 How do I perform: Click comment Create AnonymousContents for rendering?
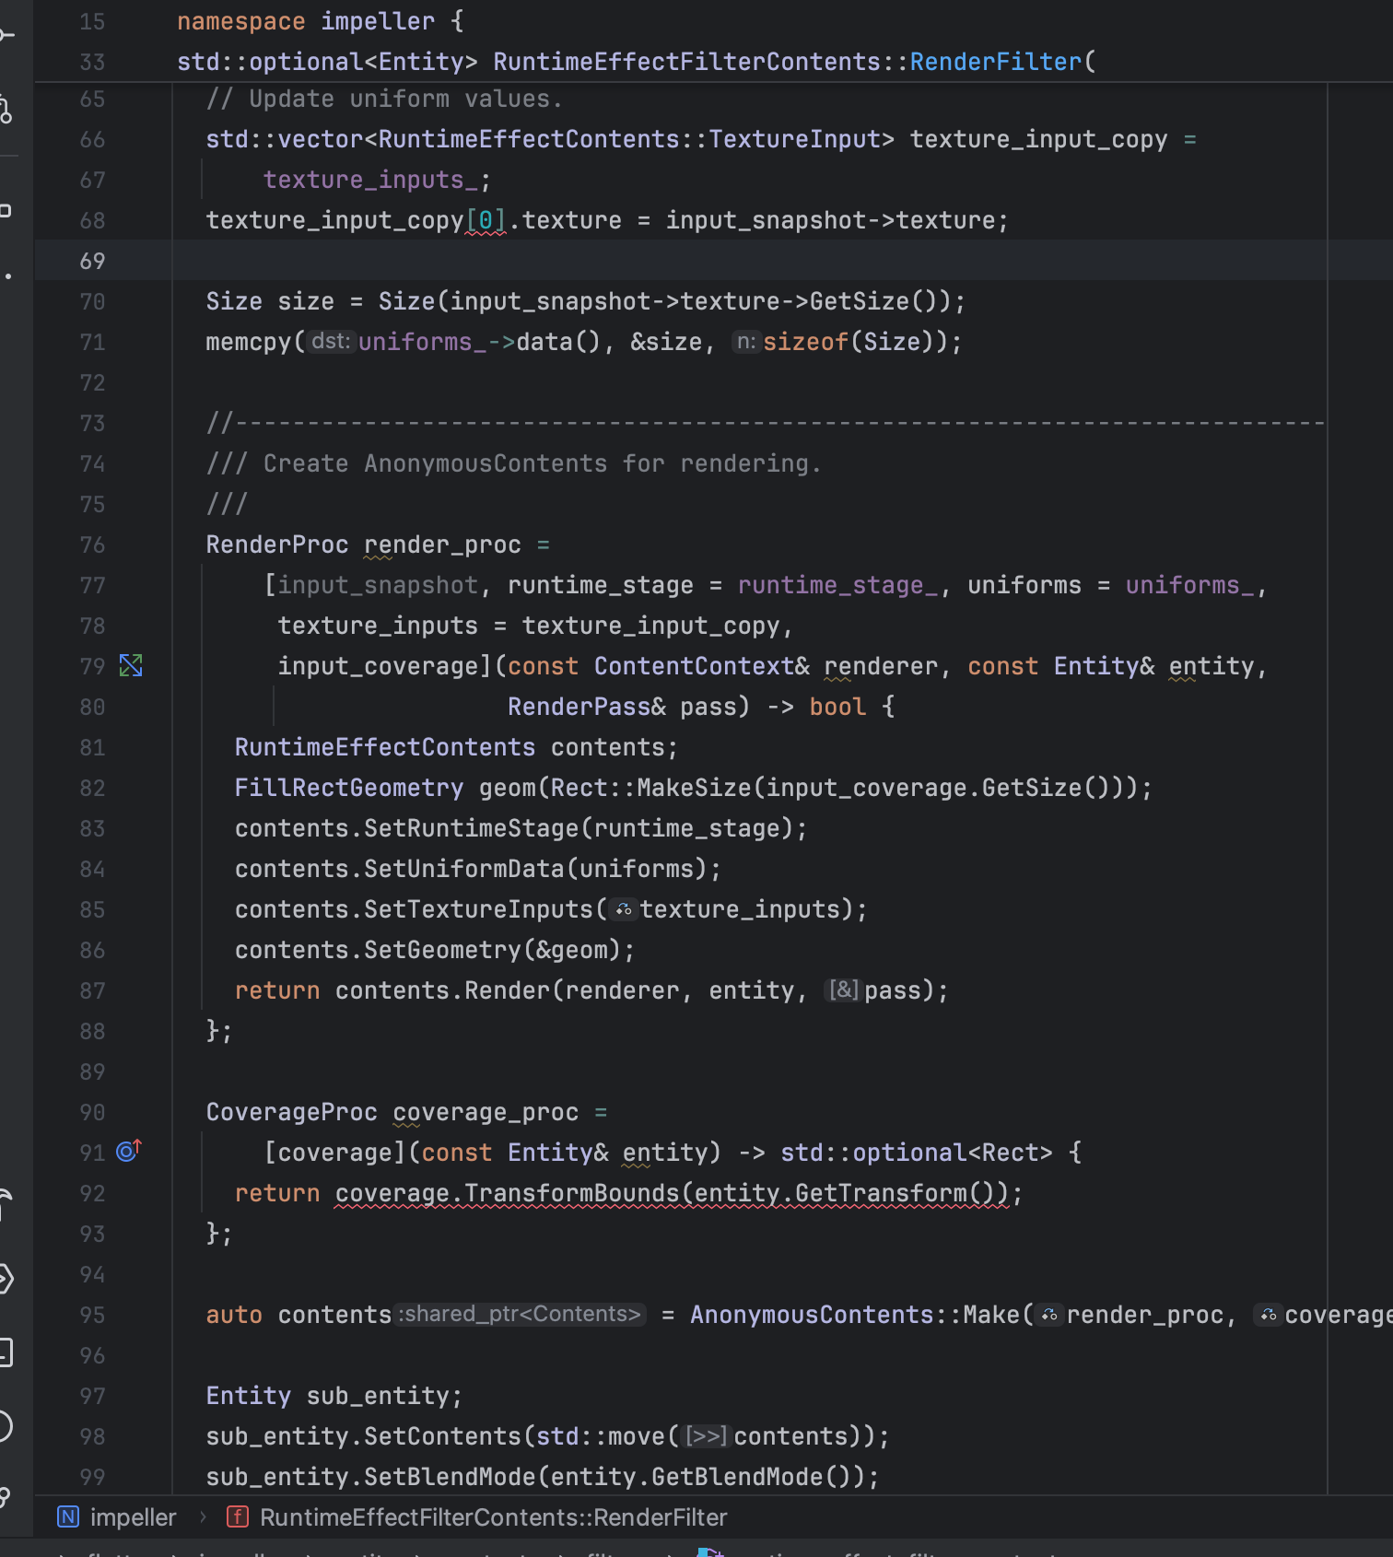[513, 463]
